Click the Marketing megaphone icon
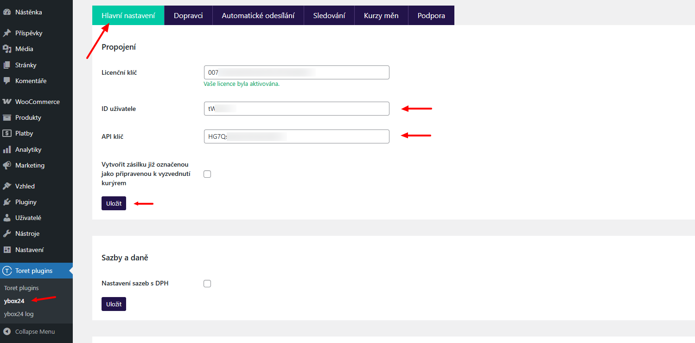 [x=7, y=166]
